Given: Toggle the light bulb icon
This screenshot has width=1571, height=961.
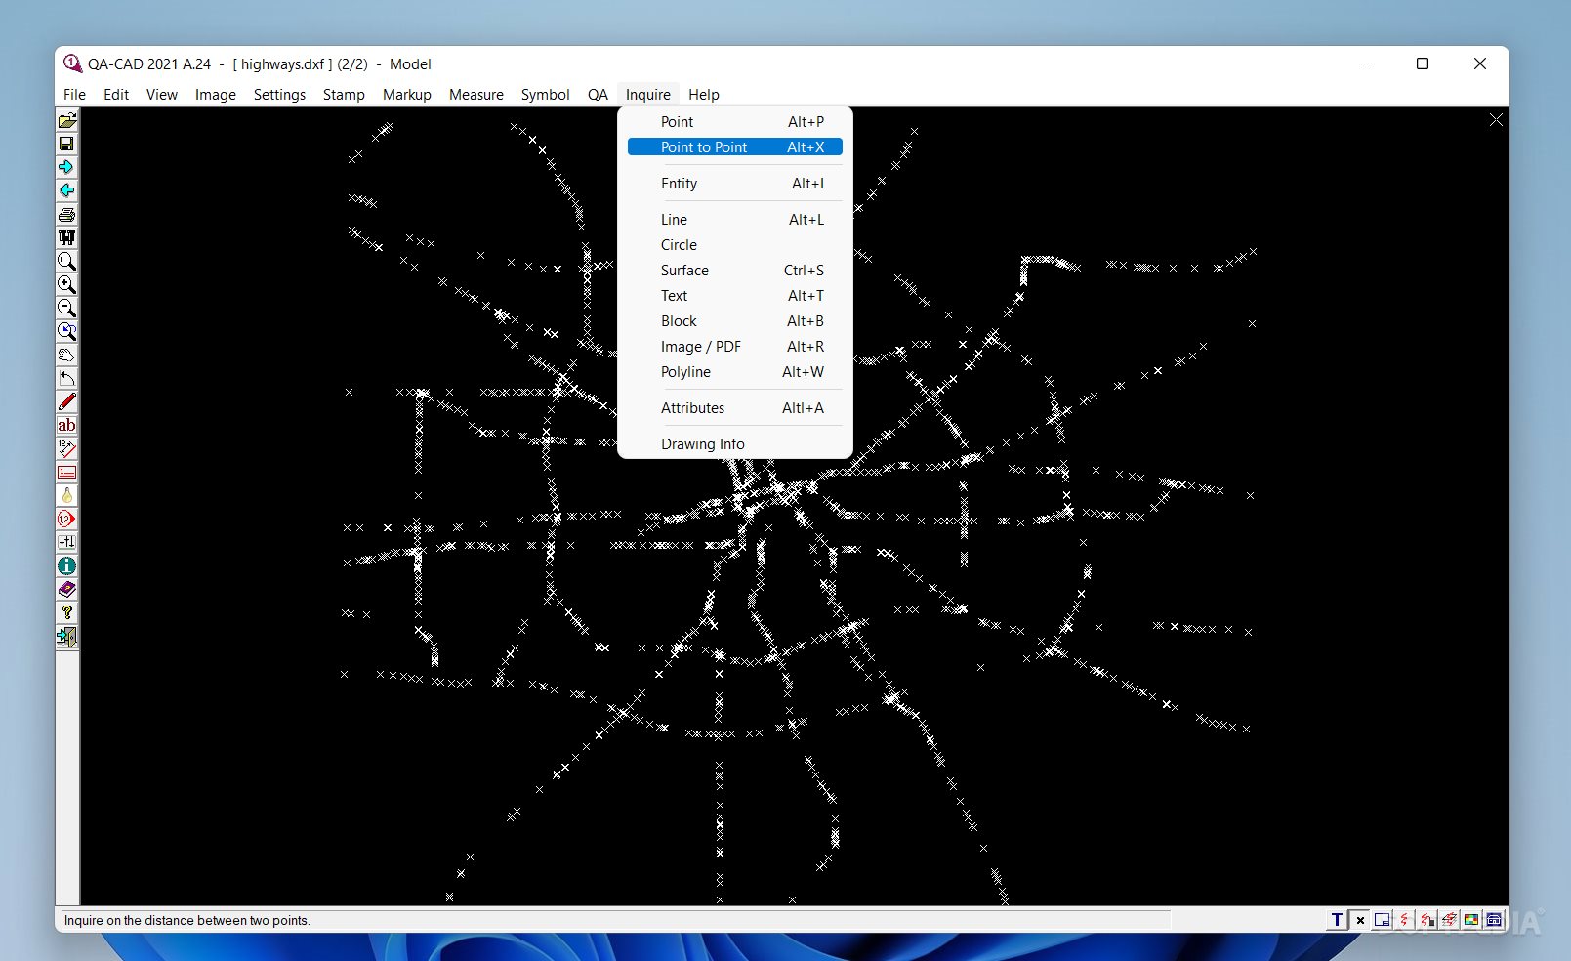Looking at the screenshot, I should pos(66,495).
